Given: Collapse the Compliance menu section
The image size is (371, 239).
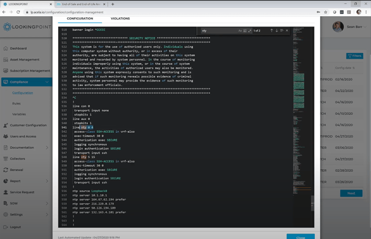Looking at the screenshot, I should [x=47, y=82].
